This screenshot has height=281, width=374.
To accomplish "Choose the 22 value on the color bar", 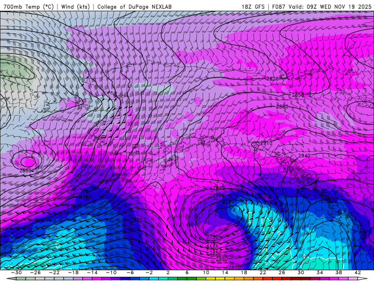I will [263, 273].
